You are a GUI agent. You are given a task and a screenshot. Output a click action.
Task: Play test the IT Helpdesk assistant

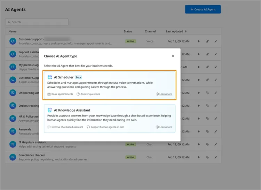click(199, 144)
